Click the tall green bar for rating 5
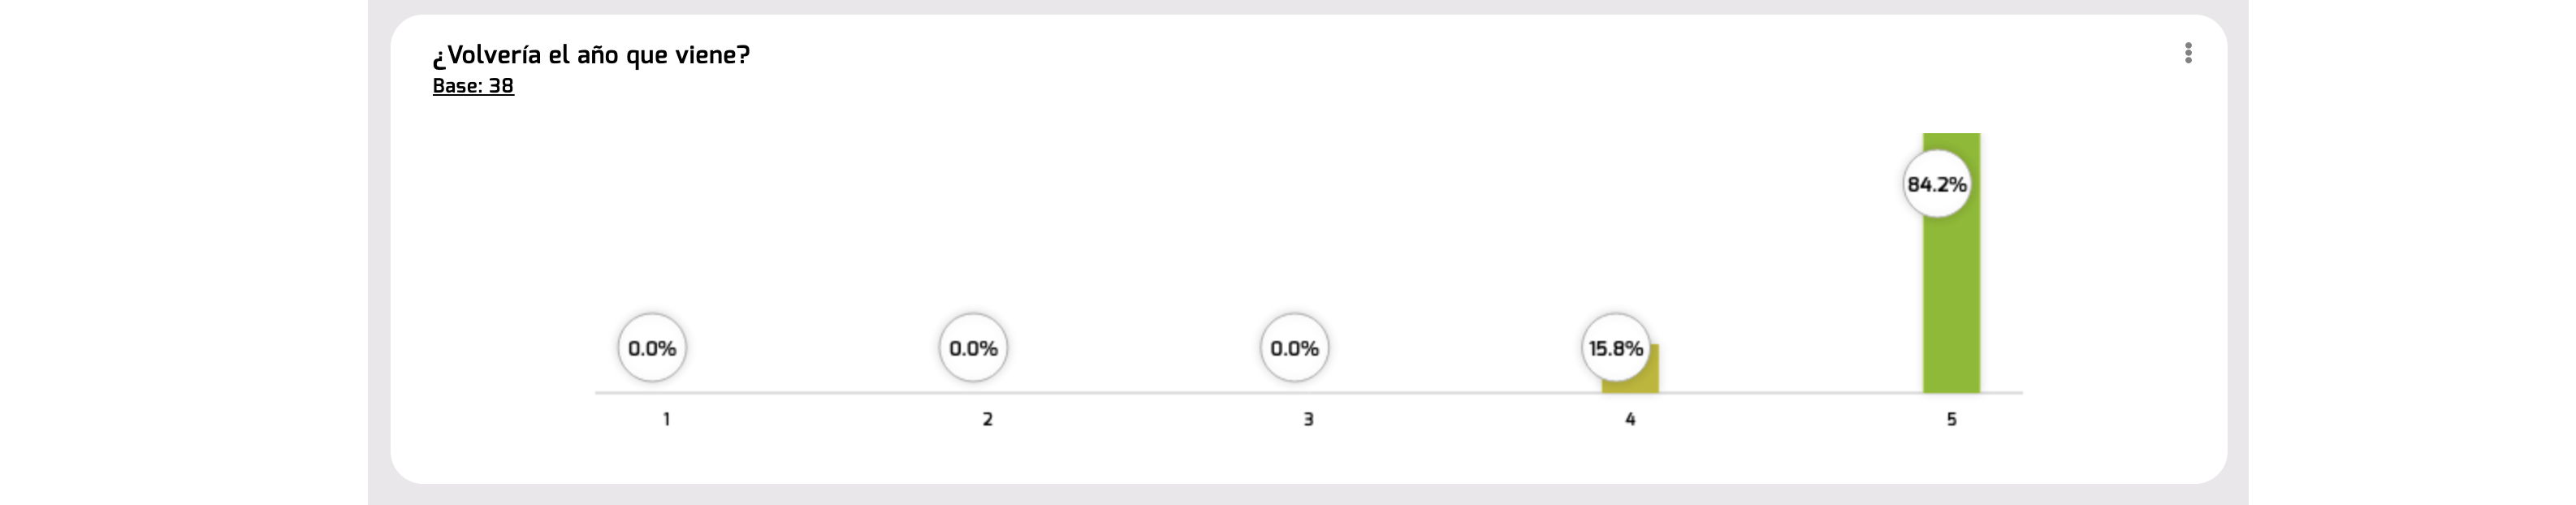The height and width of the screenshot is (505, 2576). (x=1951, y=300)
